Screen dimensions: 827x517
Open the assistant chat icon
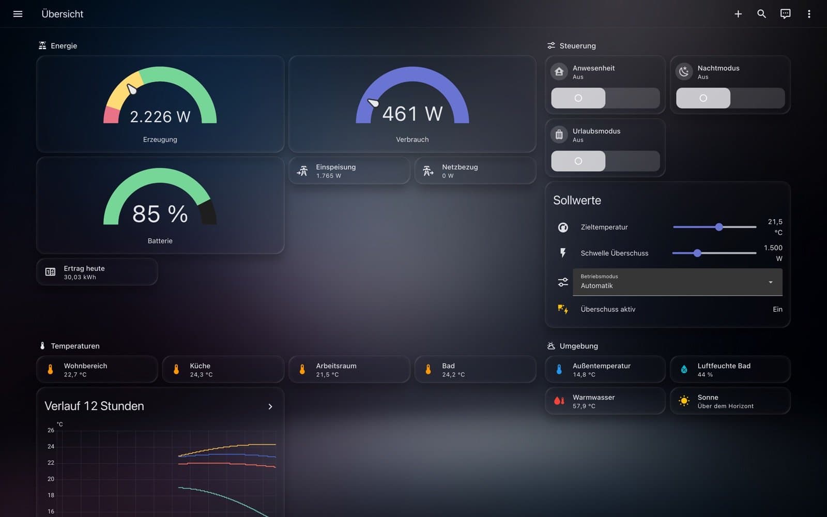(785, 14)
